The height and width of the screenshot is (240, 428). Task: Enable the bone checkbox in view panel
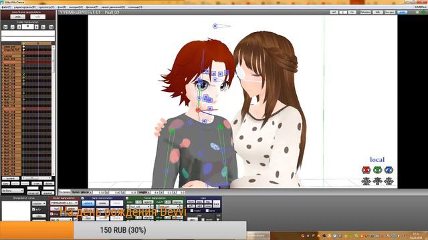(x=207, y=211)
